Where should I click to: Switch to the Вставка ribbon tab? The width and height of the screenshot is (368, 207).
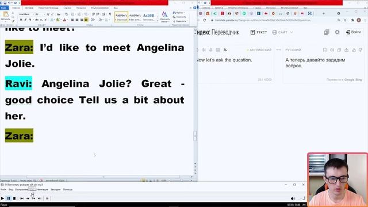[x=29, y=7]
